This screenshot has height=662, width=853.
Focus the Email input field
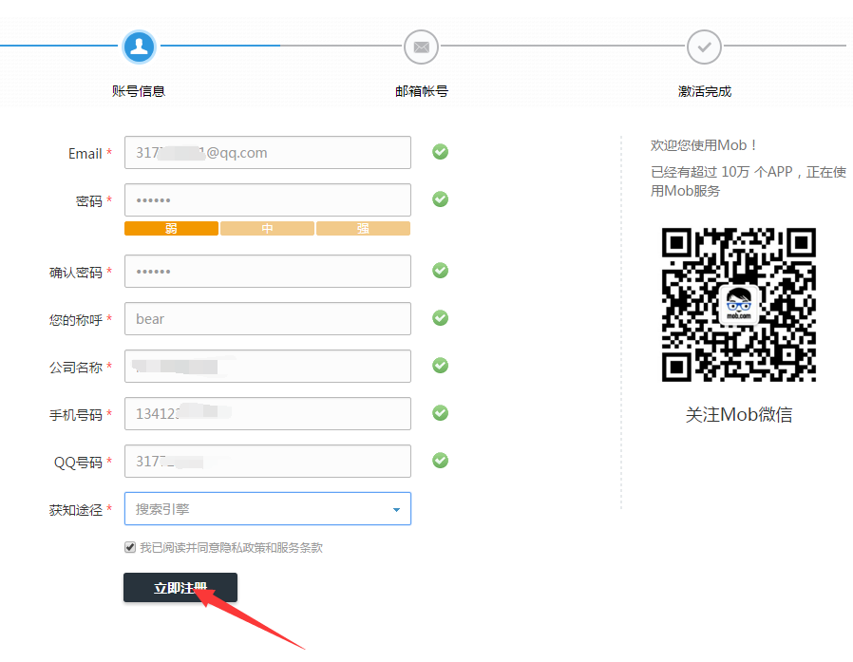[x=267, y=153]
